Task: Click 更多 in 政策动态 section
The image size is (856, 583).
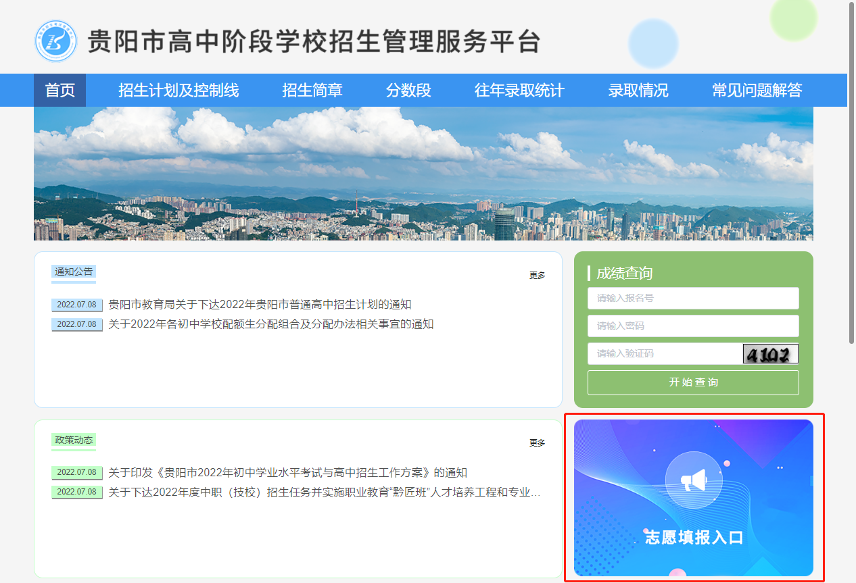Action: tap(538, 442)
